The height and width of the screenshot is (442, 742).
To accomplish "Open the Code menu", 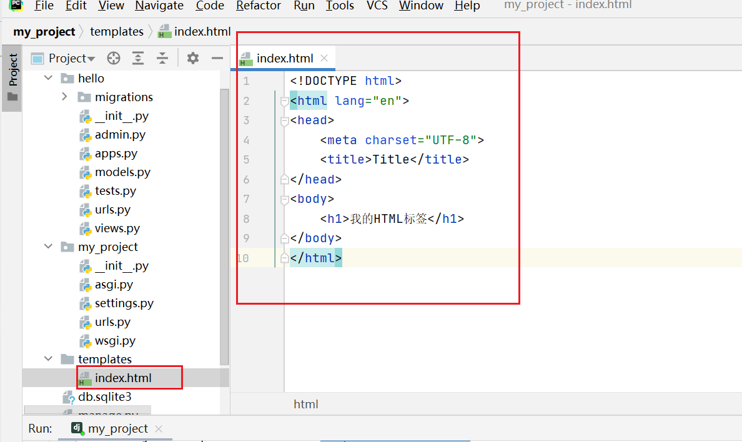I will click(210, 6).
